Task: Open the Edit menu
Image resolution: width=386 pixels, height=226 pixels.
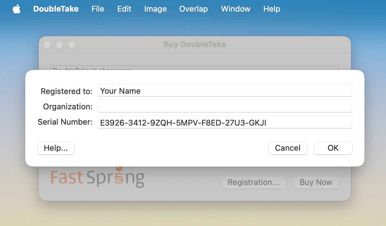Action: point(124,9)
